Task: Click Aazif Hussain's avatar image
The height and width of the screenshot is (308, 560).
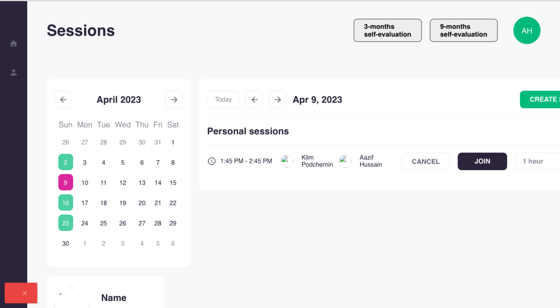Action: point(345,161)
